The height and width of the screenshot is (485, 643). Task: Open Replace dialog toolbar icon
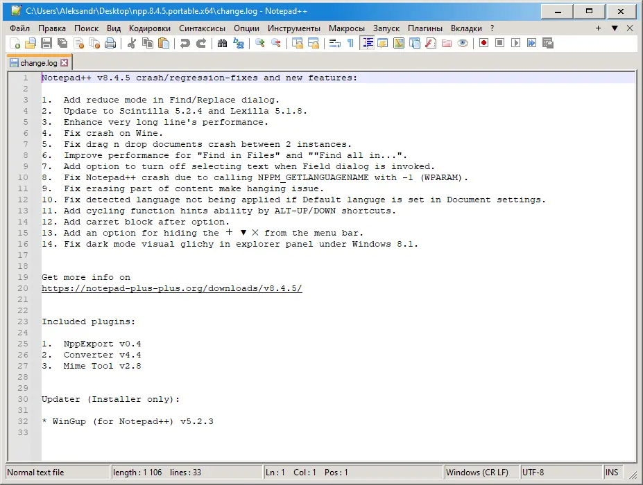click(238, 43)
